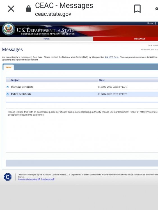Click the Home link in top bar
158x210 pixels.
pos(150,23)
